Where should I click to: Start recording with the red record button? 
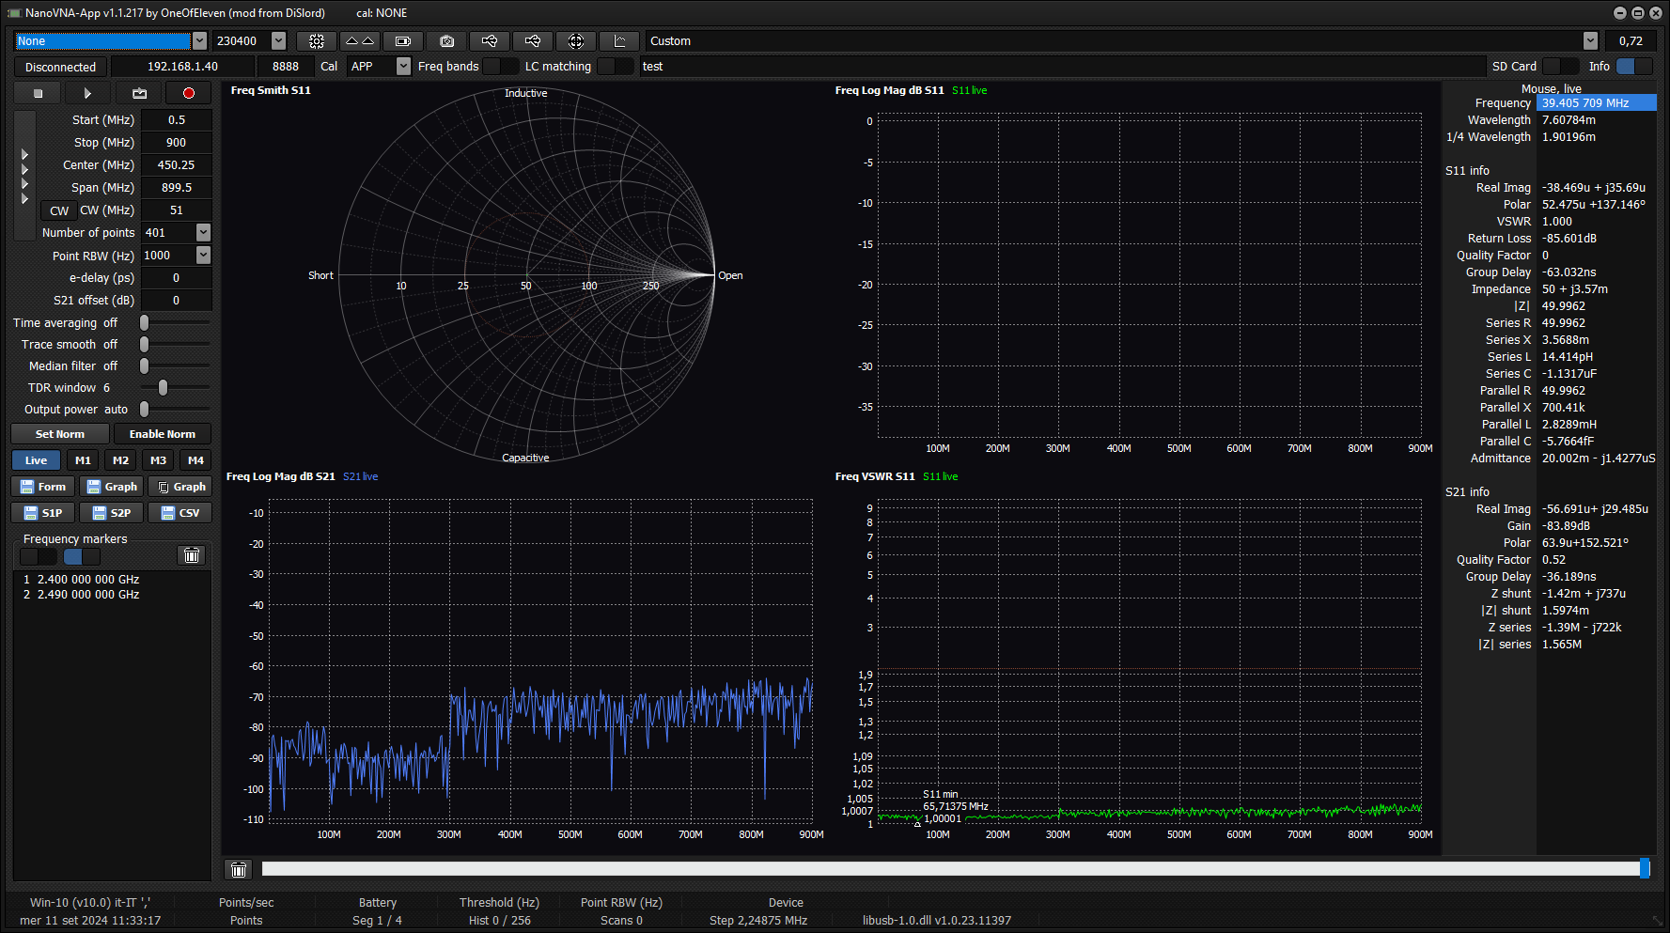point(189,93)
